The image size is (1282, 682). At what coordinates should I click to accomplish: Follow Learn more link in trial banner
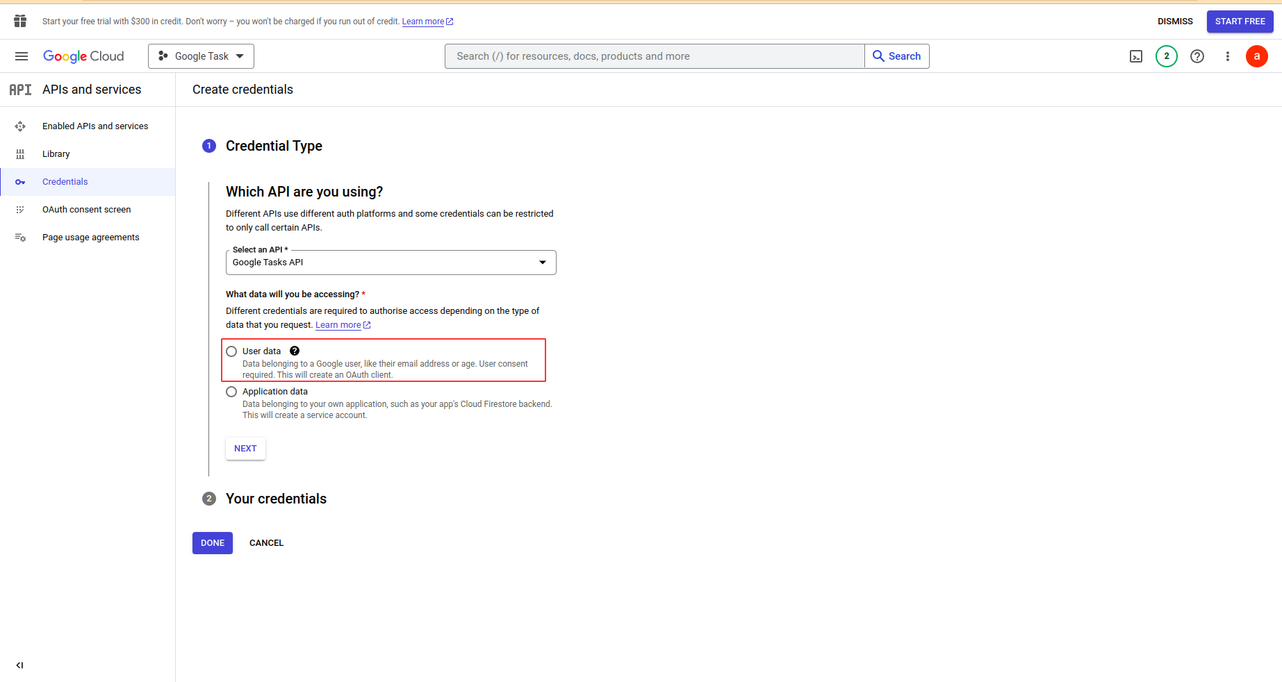[x=427, y=22]
